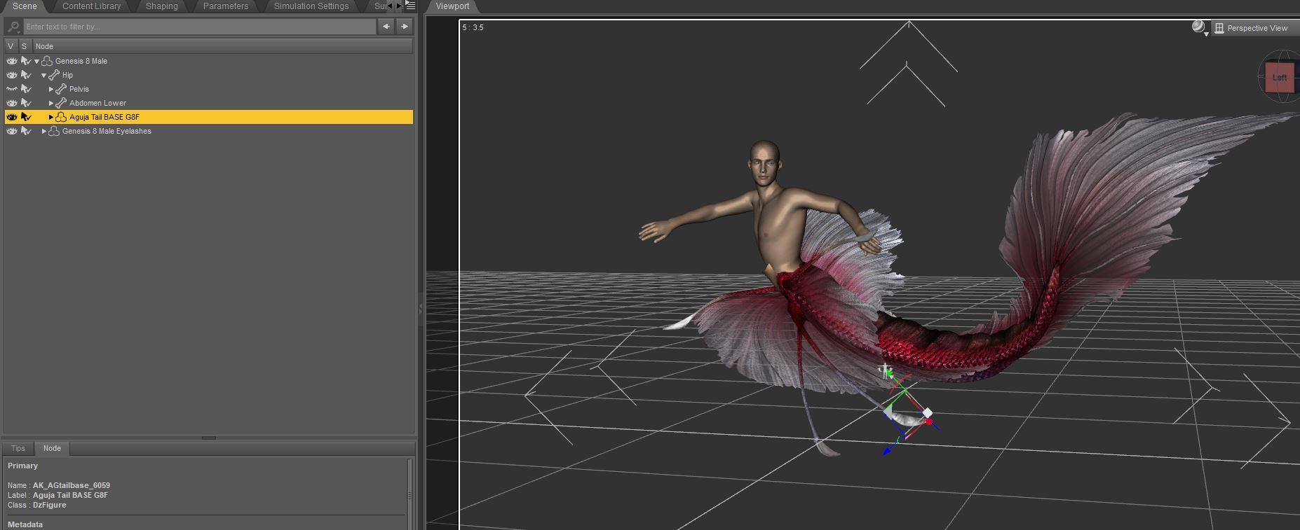1300x530 pixels.
Task: Click the previous filter arrow button
Action: point(386,27)
